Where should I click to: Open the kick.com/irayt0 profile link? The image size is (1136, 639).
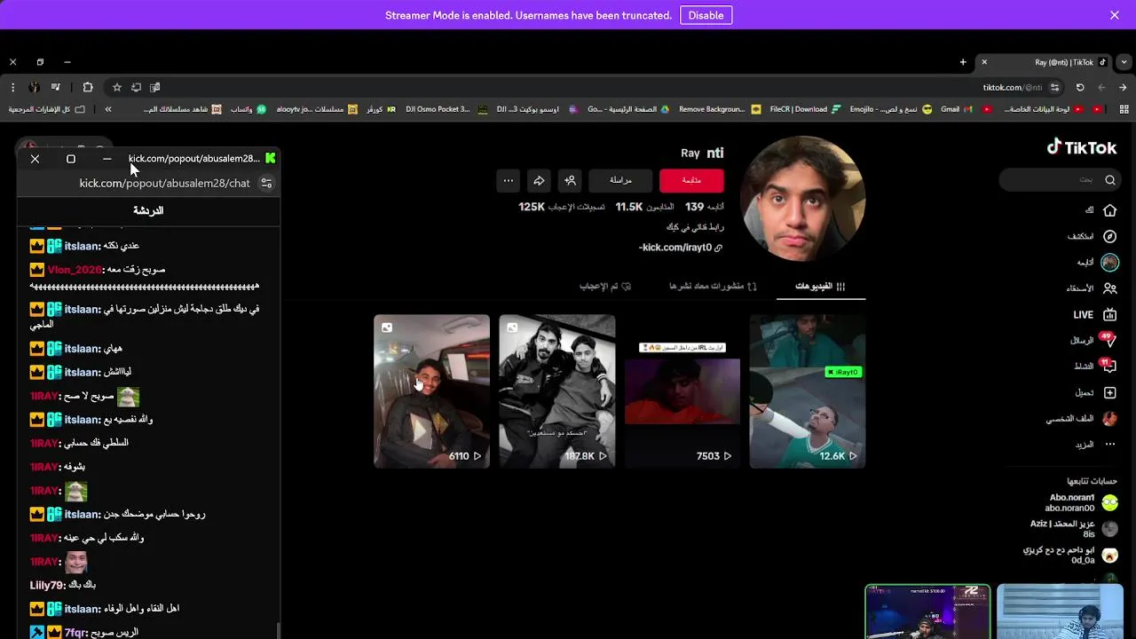click(681, 248)
